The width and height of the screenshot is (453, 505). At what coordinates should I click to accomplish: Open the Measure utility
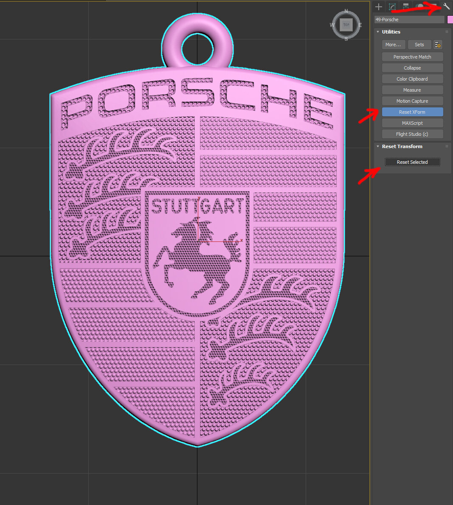point(412,90)
